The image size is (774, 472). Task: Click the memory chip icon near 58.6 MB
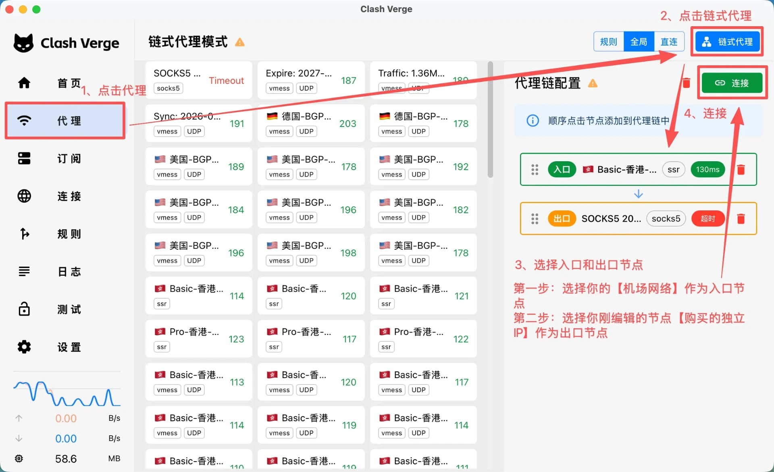(x=19, y=458)
